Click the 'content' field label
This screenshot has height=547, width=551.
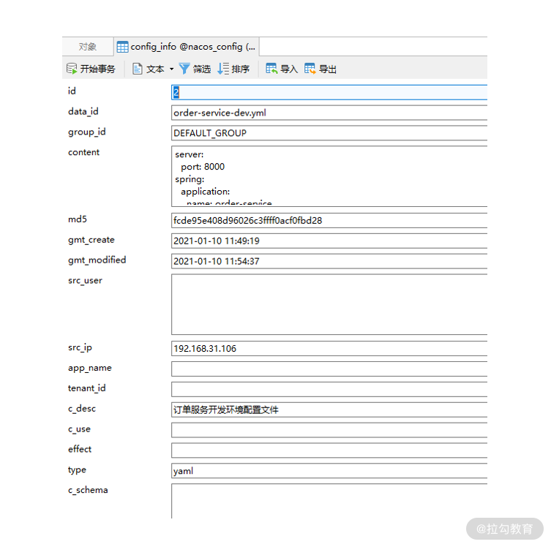tap(83, 152)
